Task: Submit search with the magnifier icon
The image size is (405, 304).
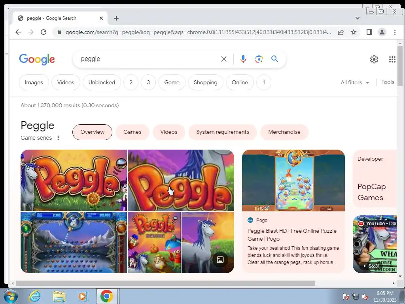Action: [274, 59]
